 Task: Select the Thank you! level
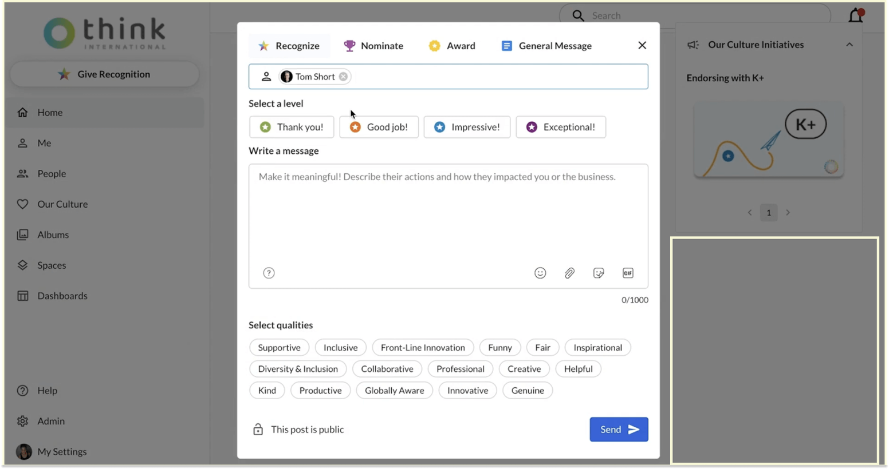pyautogui.click(x=292, y=127)
